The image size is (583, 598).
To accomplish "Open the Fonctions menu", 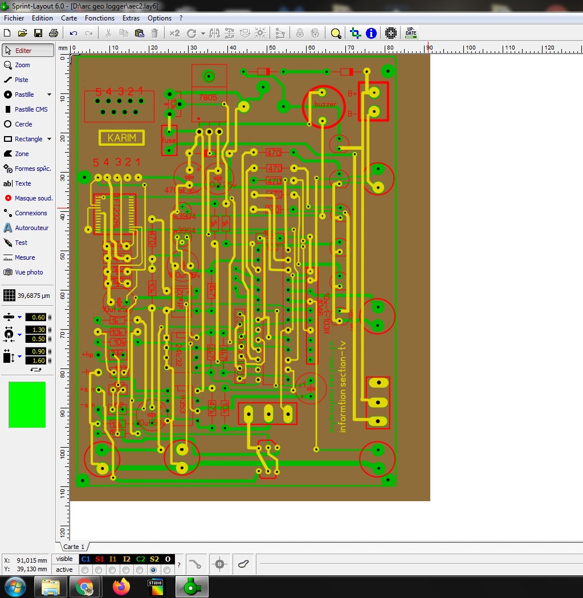I will pyautogui.click(x=100, y=18).
